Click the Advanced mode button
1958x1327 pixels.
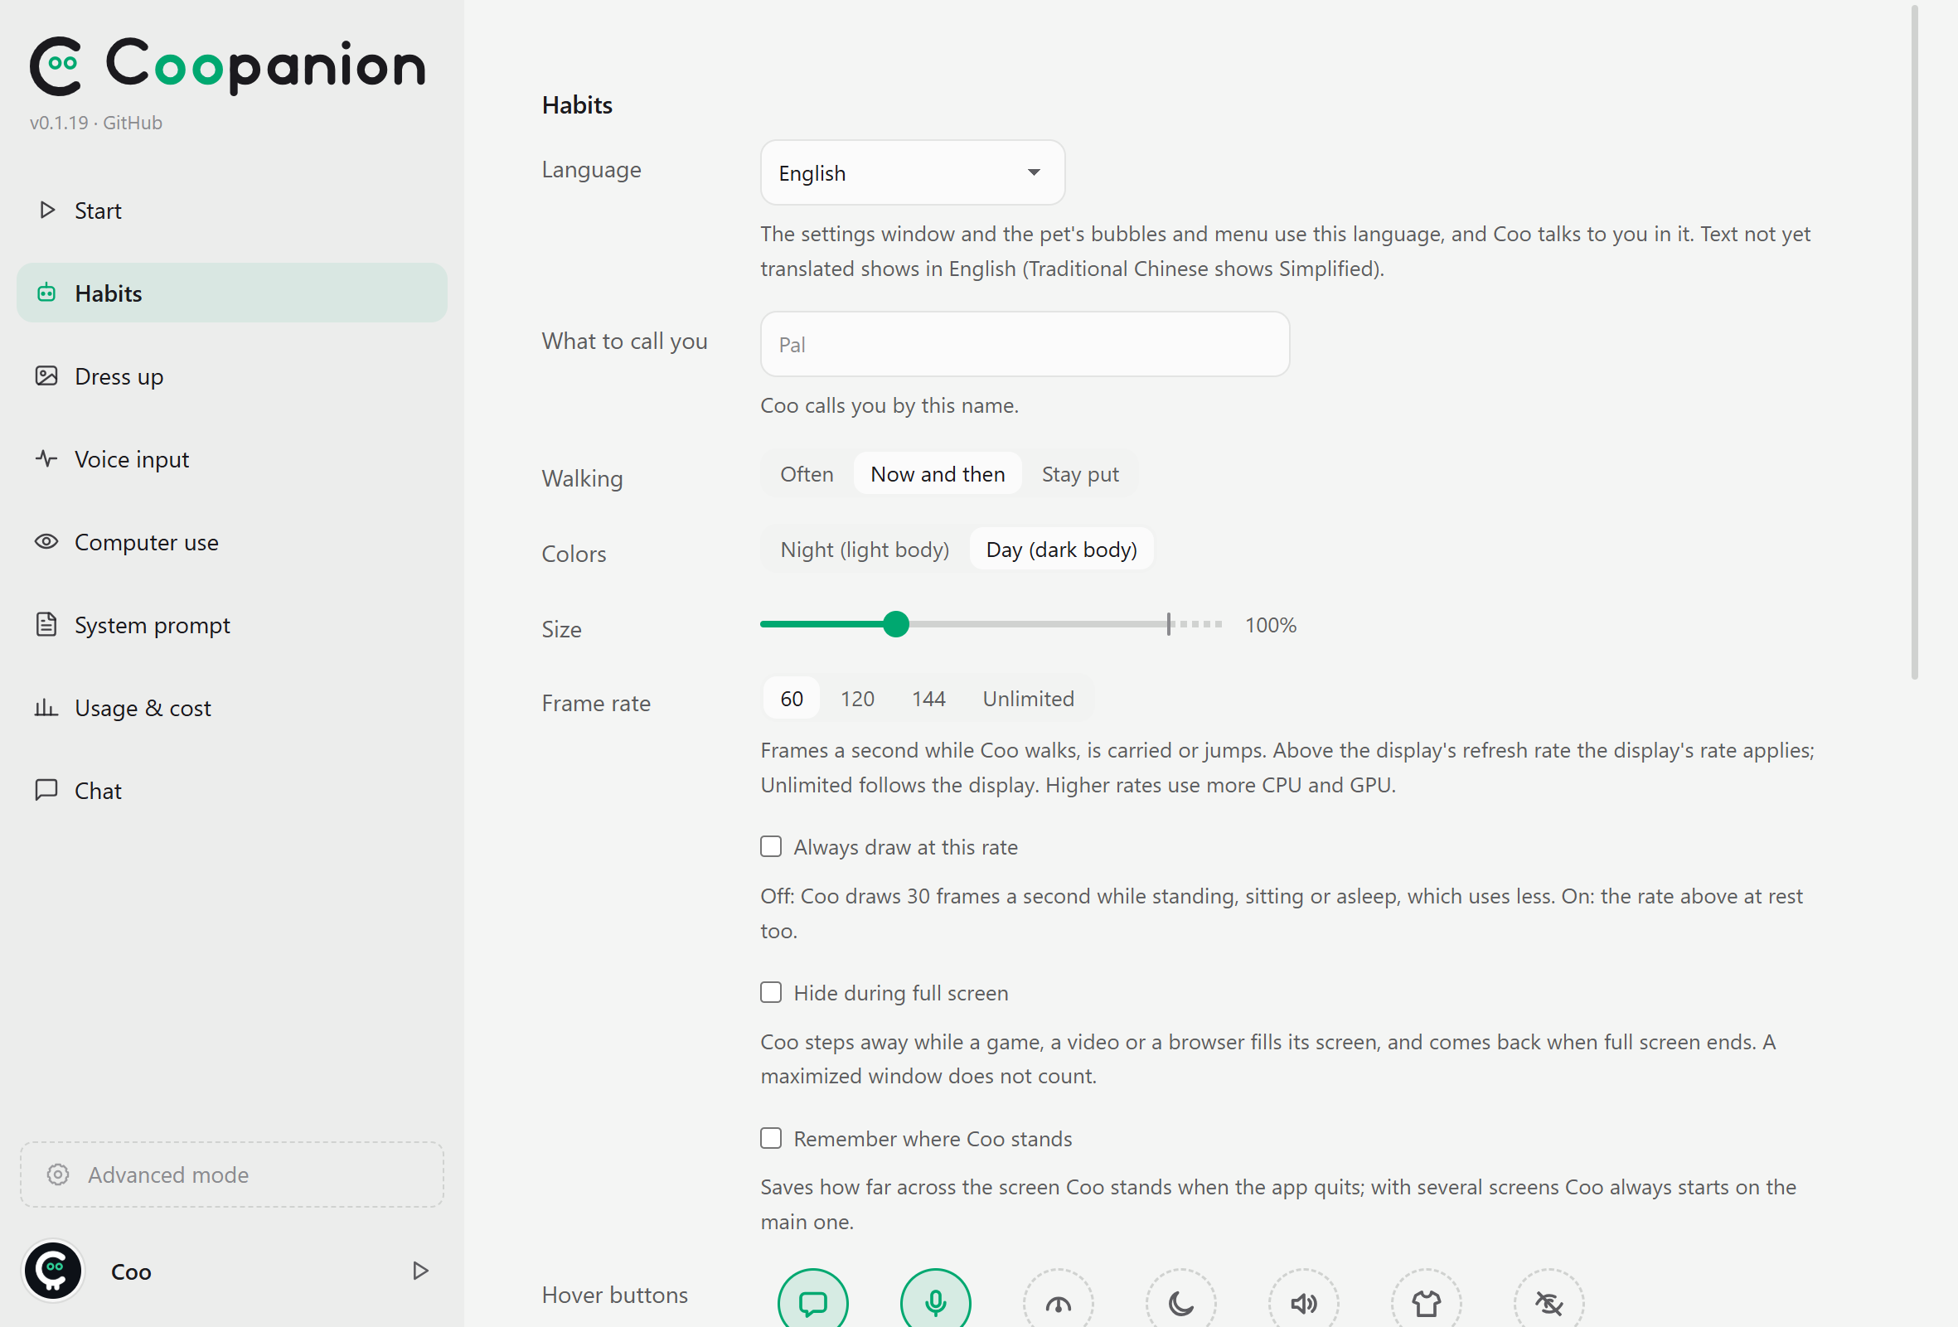point(231,1174)
